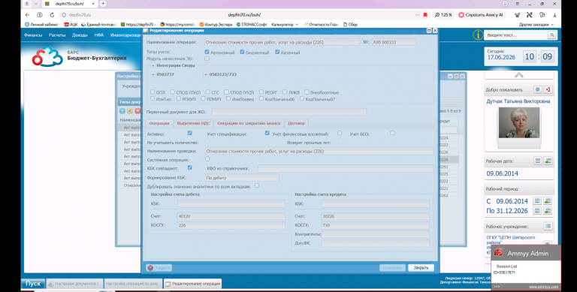Click green reset icon next to Рабочая дата
Image resolution: width=577 pixels, height=292 pixels.
tap(548, 161)
